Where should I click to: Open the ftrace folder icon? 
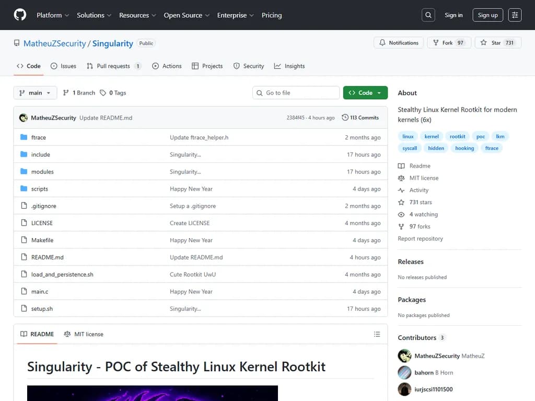tap(24, 137)
